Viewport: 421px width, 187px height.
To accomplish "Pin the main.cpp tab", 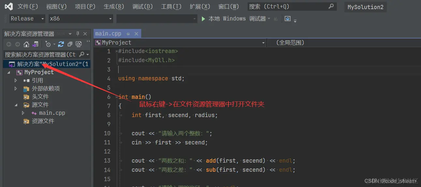I will [128, 34].
